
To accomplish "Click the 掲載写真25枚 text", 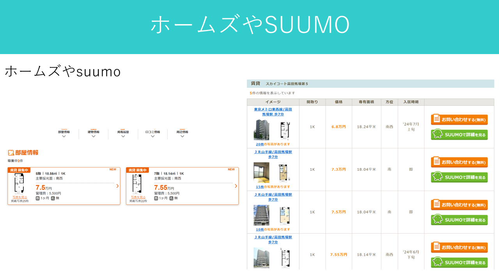I will click(x=20, y=201).
